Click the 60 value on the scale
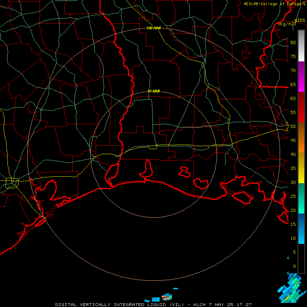The width and height of the screenshot is (307, 307). (x=293, y=99)
